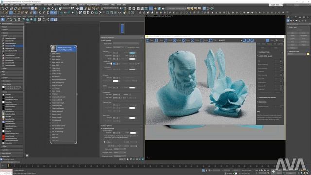Screen dimensions: 311x175
Task: Open the Graph Editors menu
Action: pos(48,5)
